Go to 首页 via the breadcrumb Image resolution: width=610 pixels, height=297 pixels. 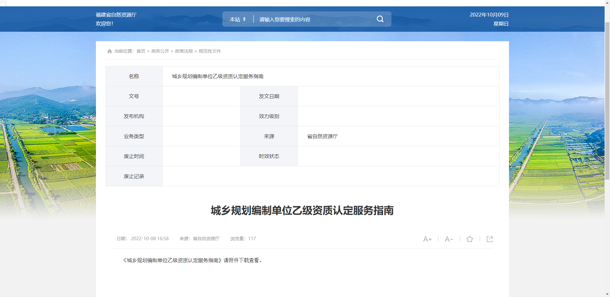(x=141, y=51)
